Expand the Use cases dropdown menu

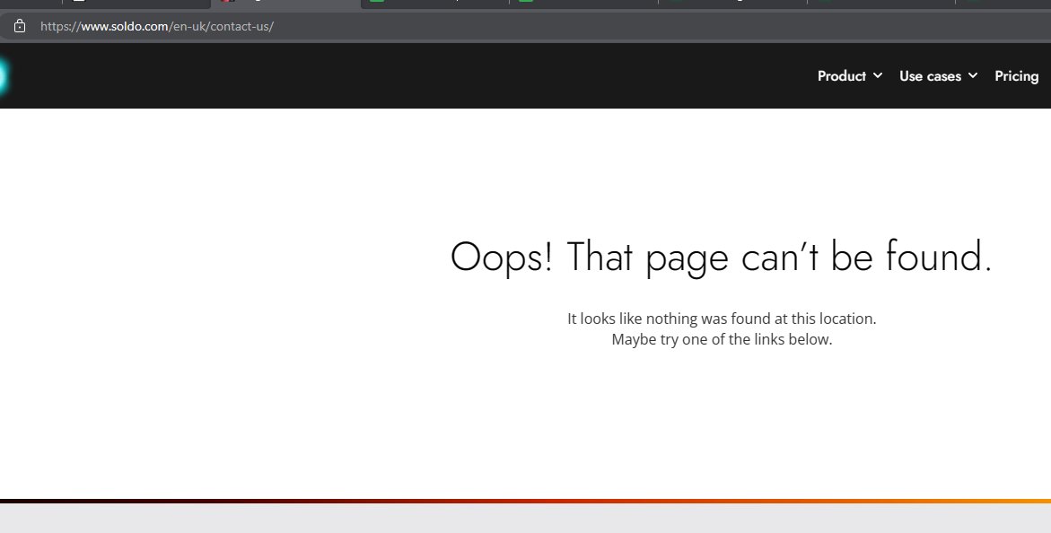coord(938,76)
